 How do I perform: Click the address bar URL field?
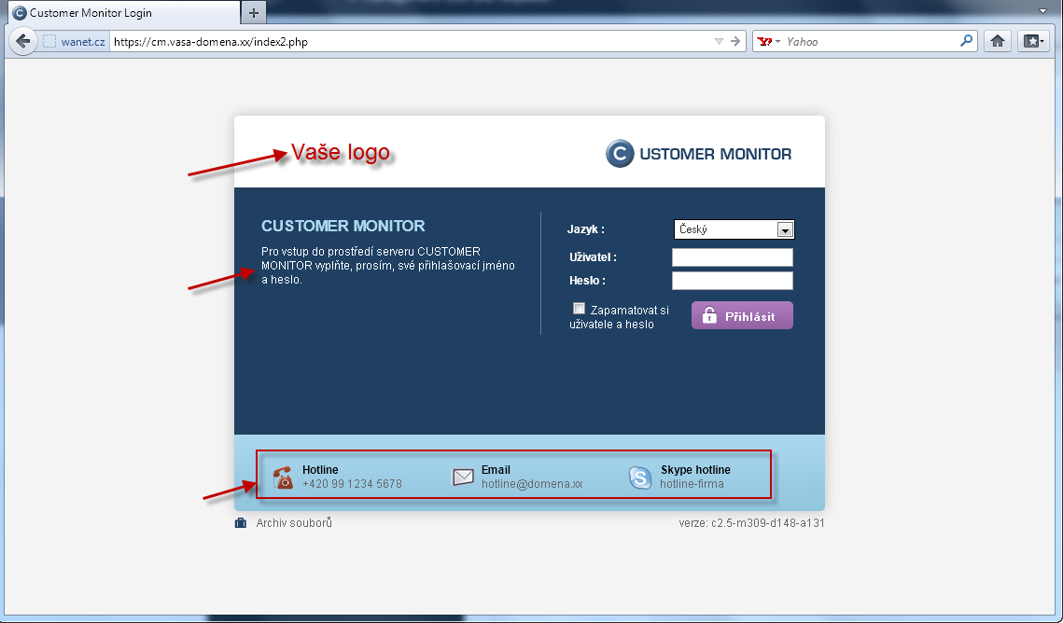[410, 41]
